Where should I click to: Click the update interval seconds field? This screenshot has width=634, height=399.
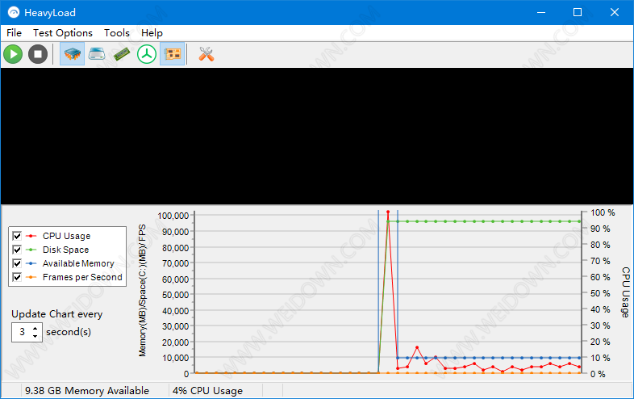tap(22, 332)
